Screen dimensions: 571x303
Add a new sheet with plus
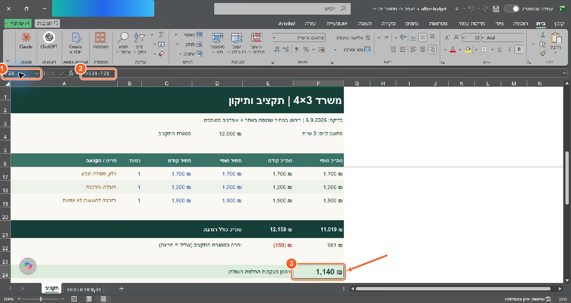click(121, 289)
